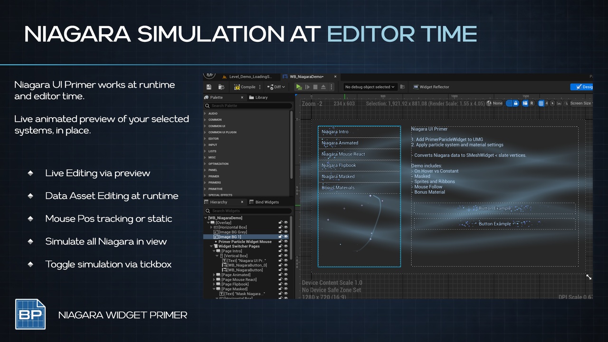The image size is (608, 342).
Task: Toggle visibility of [Overlay] row
Action: [x=286, y=222]
